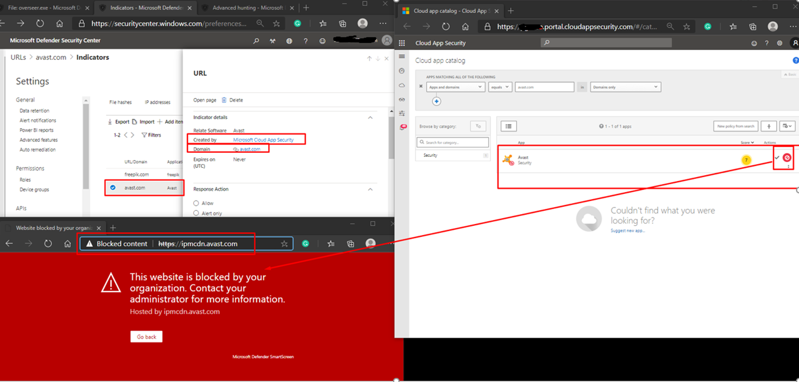Click the dashboard gauge icon in Cloud App Security sidebar

pos(402,71)
